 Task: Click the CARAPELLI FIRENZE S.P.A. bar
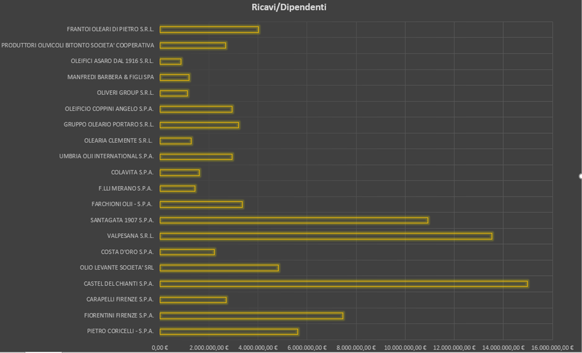coord(193,300)
